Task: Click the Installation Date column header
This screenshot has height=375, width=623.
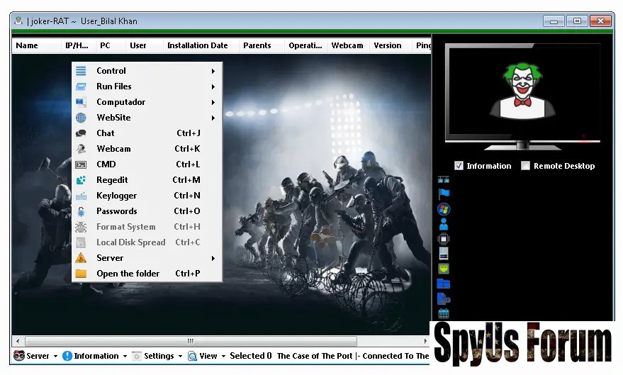Action: coord(197,45)
